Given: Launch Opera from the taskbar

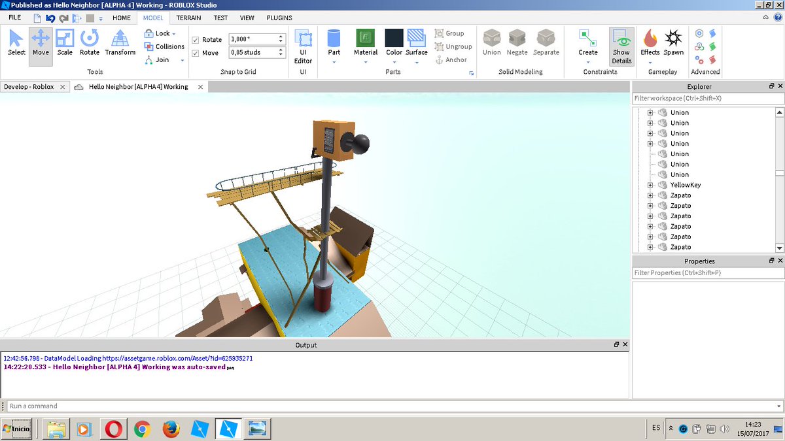Looking at the screenshot, I should 113,429.
